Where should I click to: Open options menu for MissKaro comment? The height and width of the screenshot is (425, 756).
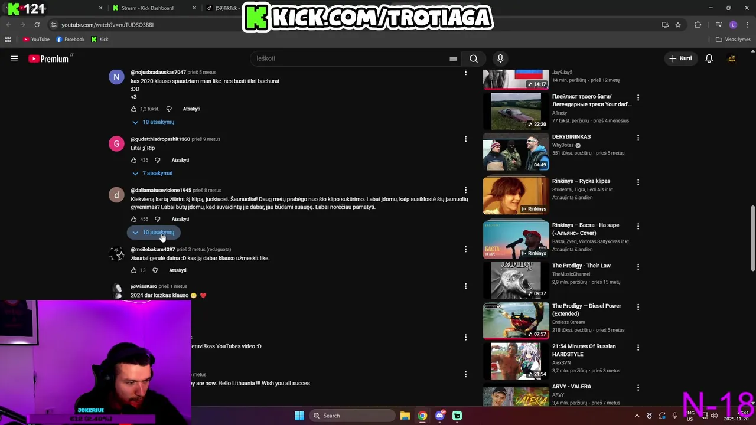click(x=465, y=286)
